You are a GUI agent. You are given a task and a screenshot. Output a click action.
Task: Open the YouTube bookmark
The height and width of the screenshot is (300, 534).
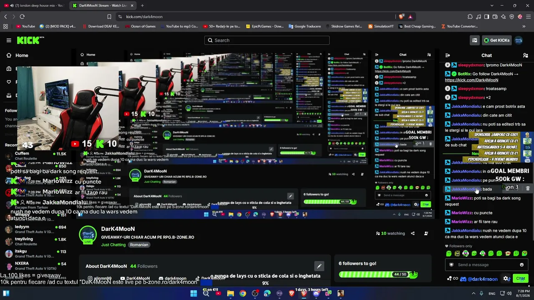pos(25,26)
